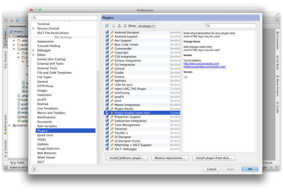283x192 pixels.
Task: Click the upload plugin toolbar icon
Action: pos(119,26)
